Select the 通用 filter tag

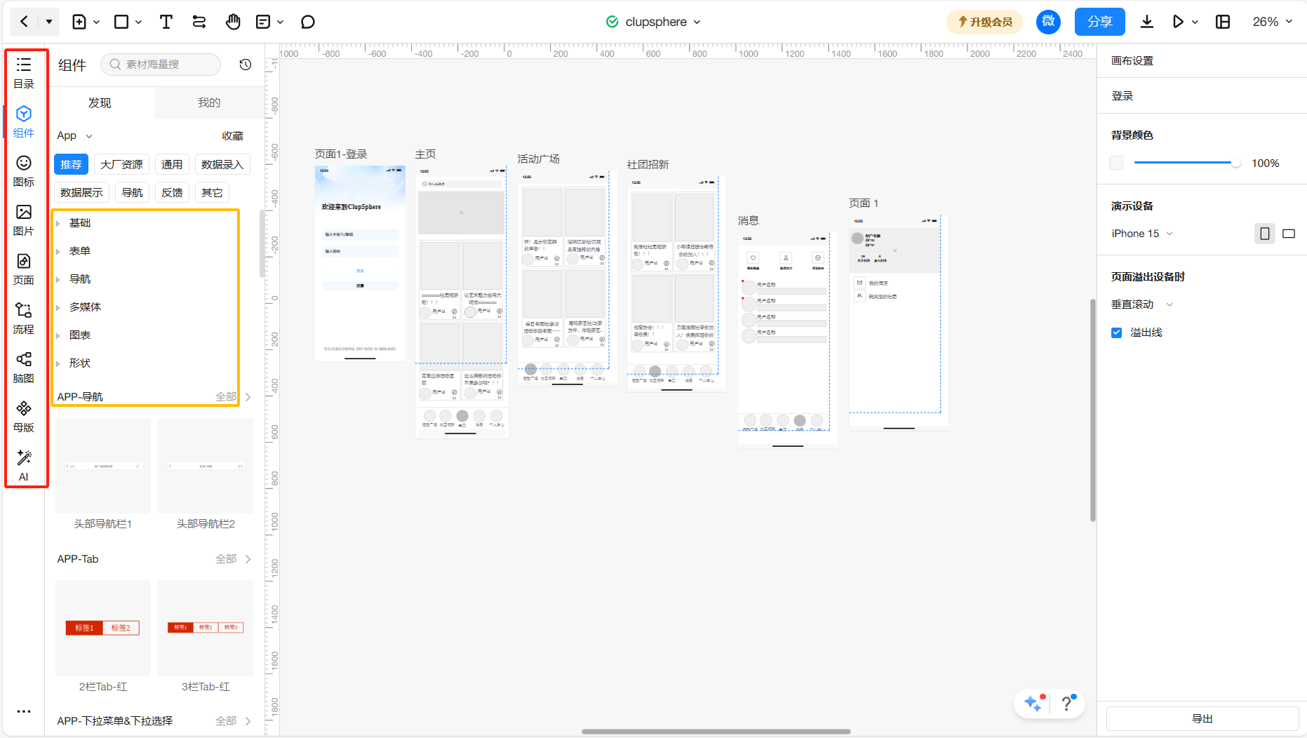[x=172, y=164]
